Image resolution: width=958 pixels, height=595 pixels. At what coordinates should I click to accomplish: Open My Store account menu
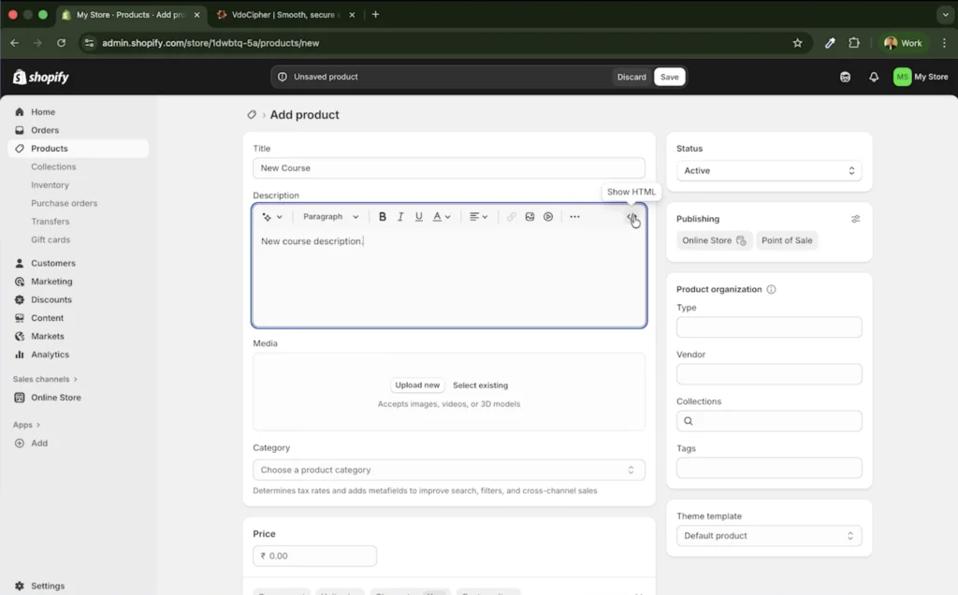pyautogui.click(x=921, y=77)
